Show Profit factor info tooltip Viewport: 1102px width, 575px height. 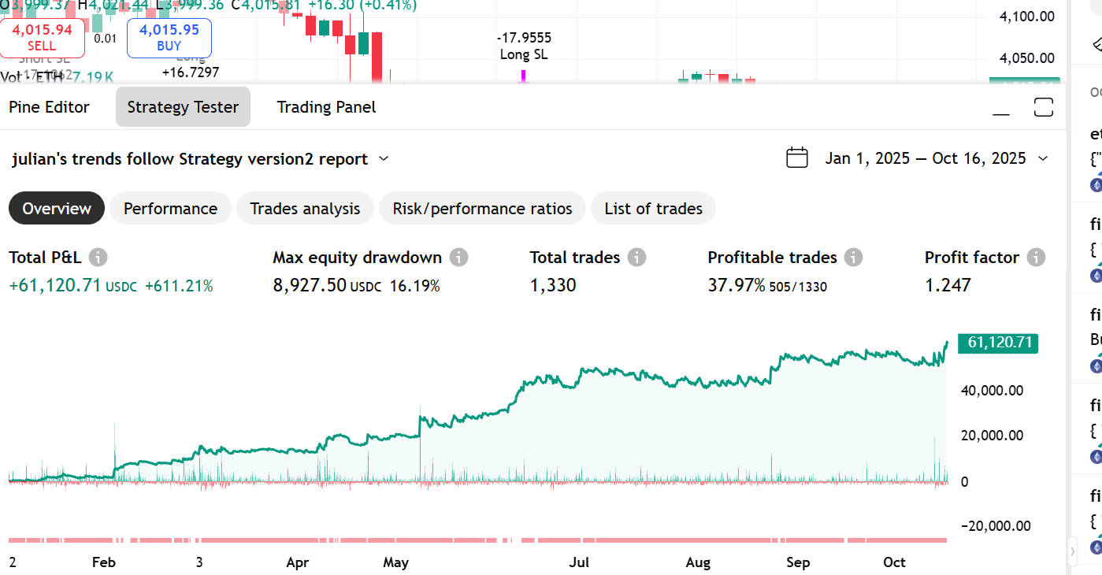coord(1036,258)
